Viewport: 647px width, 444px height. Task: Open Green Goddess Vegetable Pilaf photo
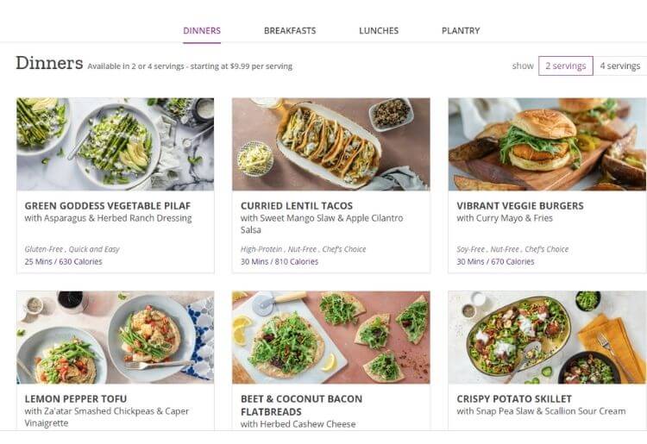(x=115, y=144)
